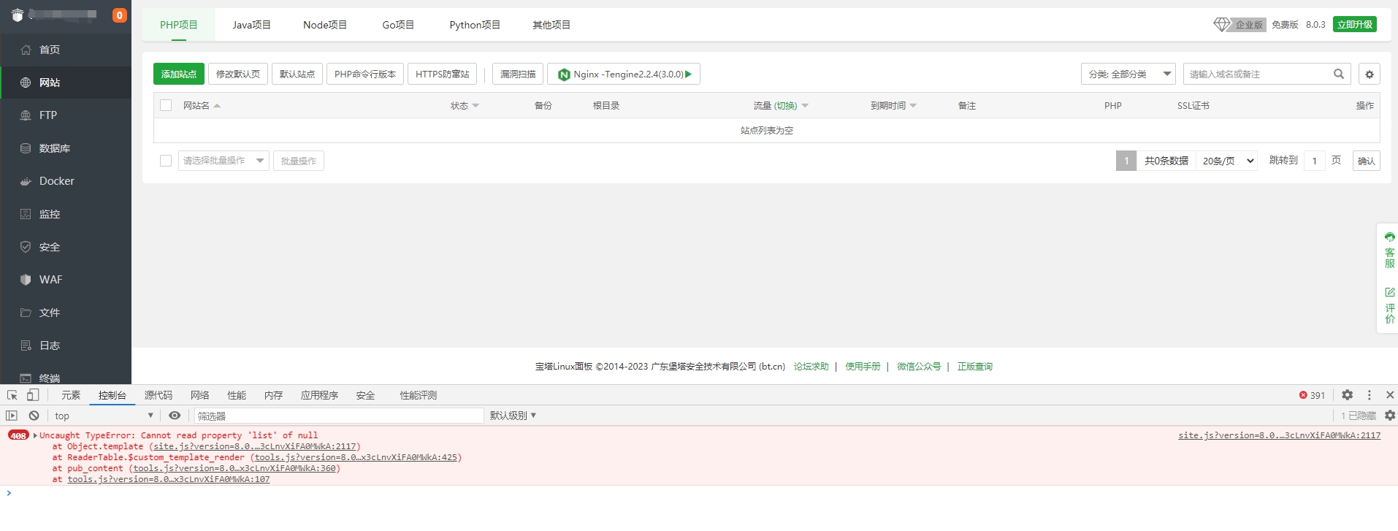This screenshot has width=1398, height=531.
Task: Open the 状态 column filter arrow
Action: [x=475, y=106]
